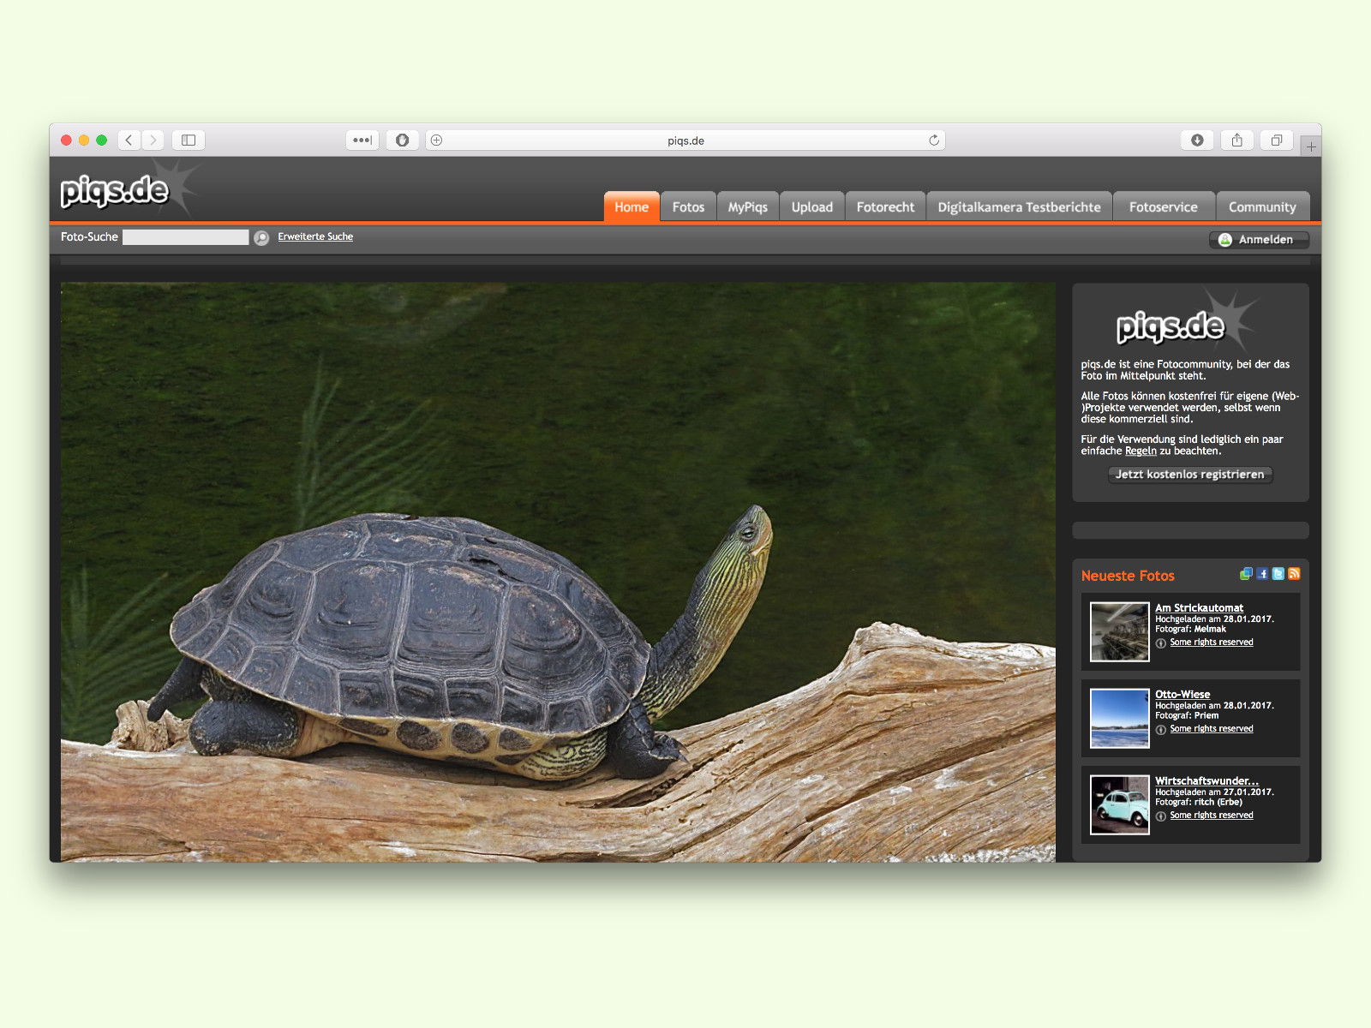Click license icon under Wirtschaftswunder
Viewport: 1371px width, 1028px height.
coord(1161,816)
